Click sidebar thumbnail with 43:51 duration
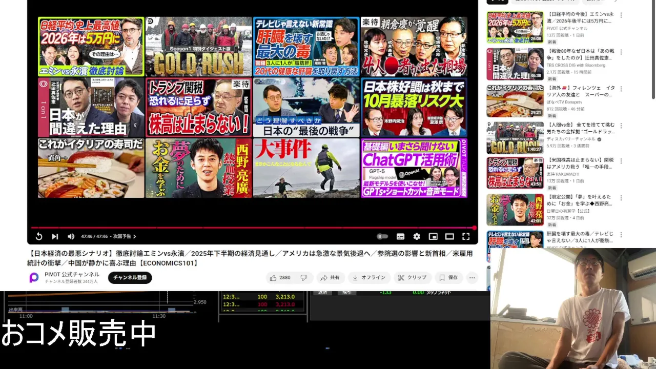Screen dimensions: 656x369 pos(515,173)
